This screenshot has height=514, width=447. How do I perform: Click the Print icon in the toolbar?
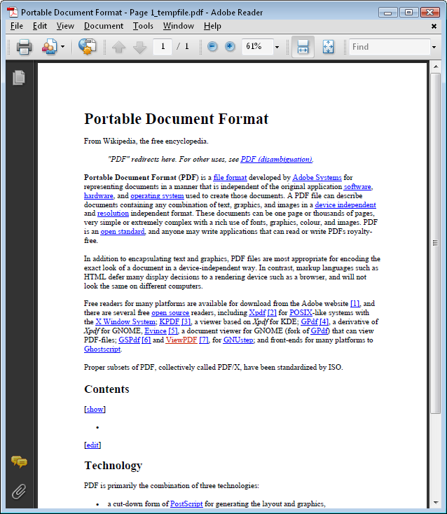(x=24, y=47)
